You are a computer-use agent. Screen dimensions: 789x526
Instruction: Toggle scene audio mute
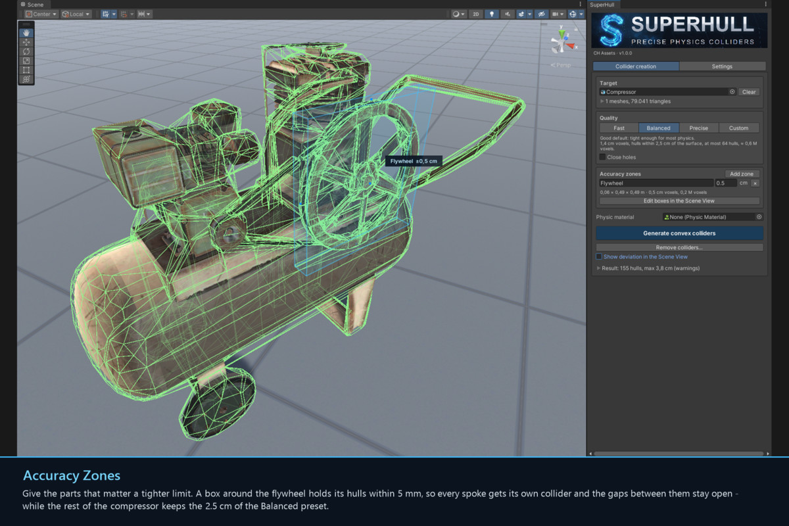pyautogui.click(x=508, y=14)
